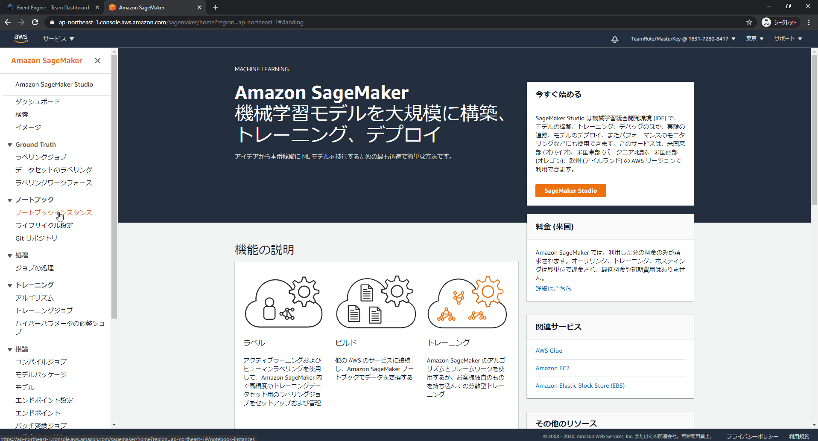Open モデル in sidebar
This screenshot has height=441, width=818.
25,387
